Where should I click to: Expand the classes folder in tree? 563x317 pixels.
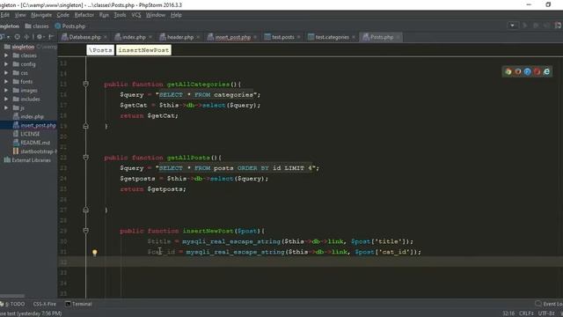6,55
